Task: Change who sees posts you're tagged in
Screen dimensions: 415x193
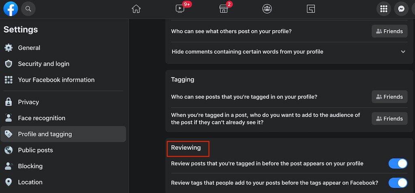Action: tap(389, 97)
